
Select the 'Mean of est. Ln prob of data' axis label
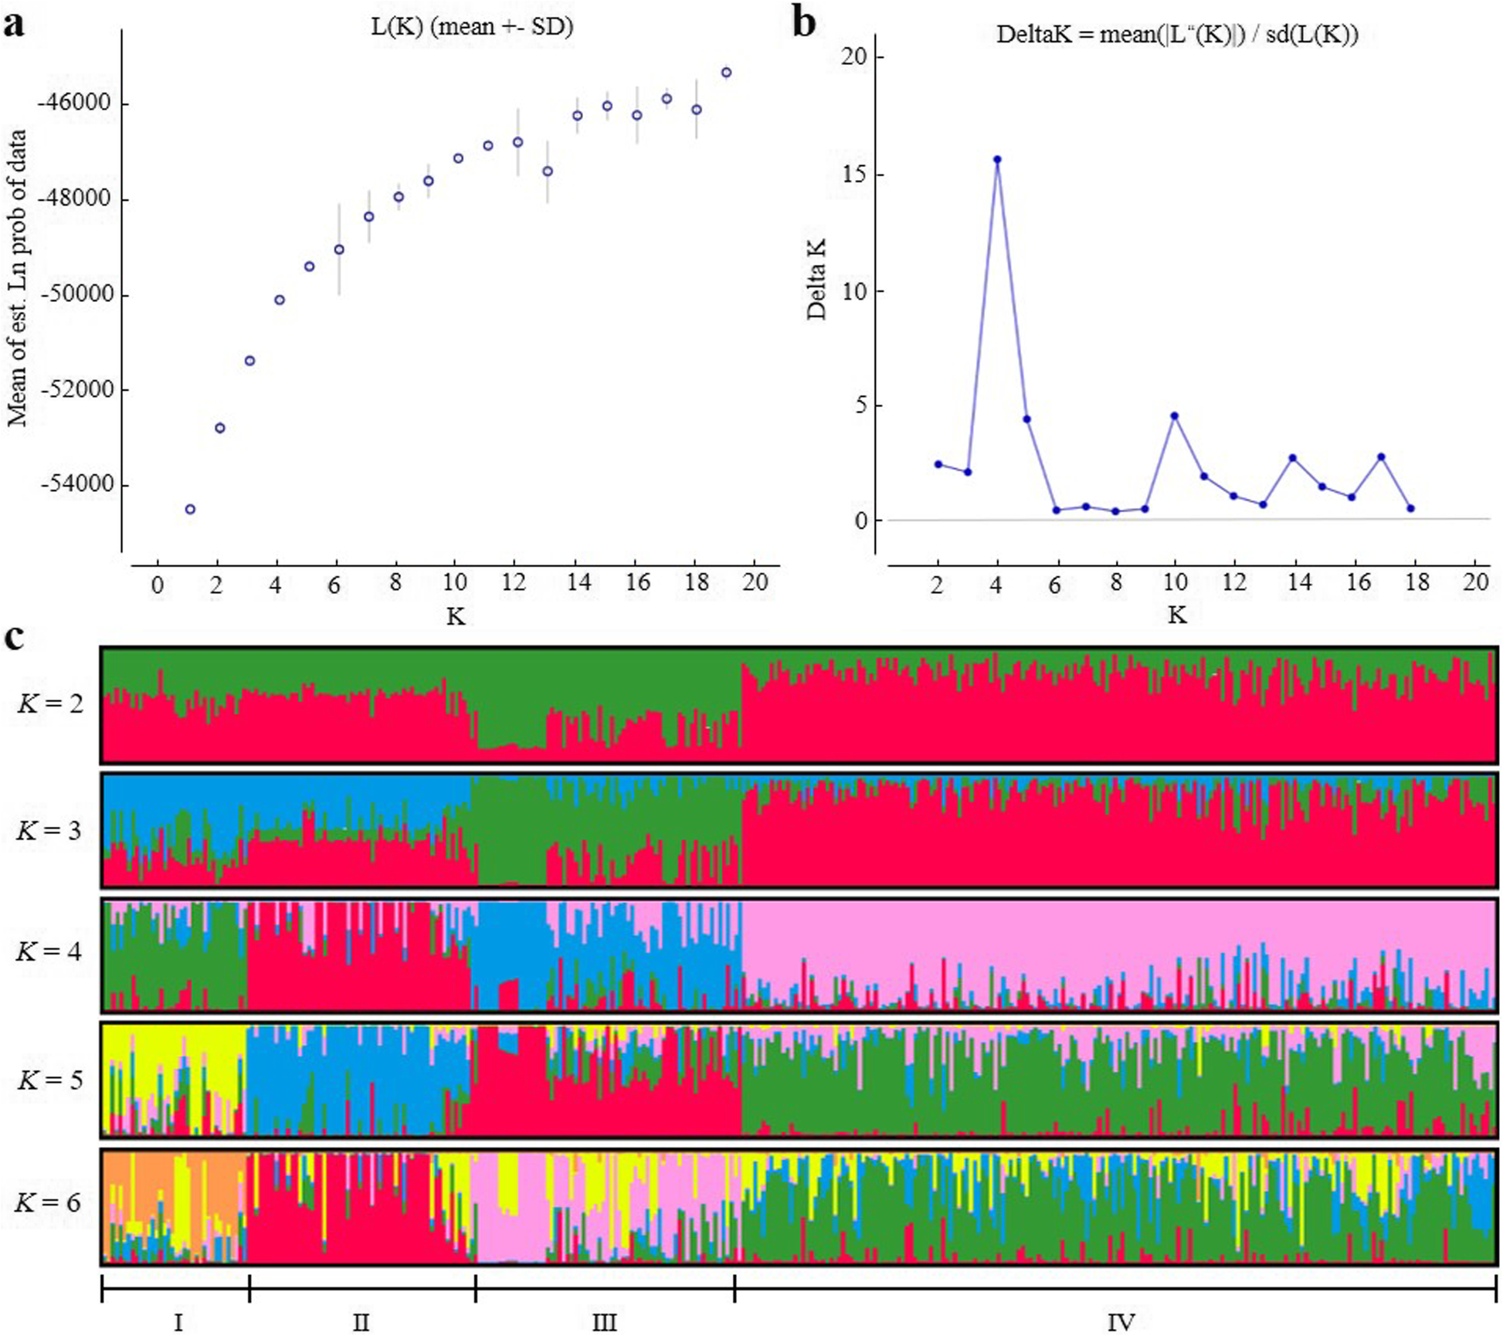pyautogui.click(x=17, y=278)
